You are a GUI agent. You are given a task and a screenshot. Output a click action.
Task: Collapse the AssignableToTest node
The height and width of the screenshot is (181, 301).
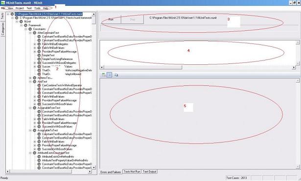(30, 130)
